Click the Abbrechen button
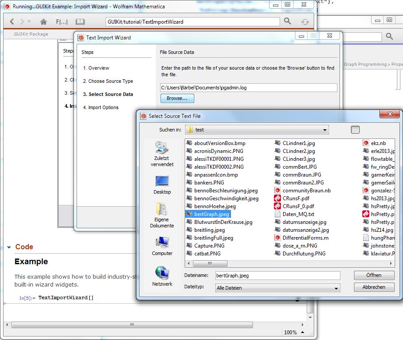 (374, 287)
